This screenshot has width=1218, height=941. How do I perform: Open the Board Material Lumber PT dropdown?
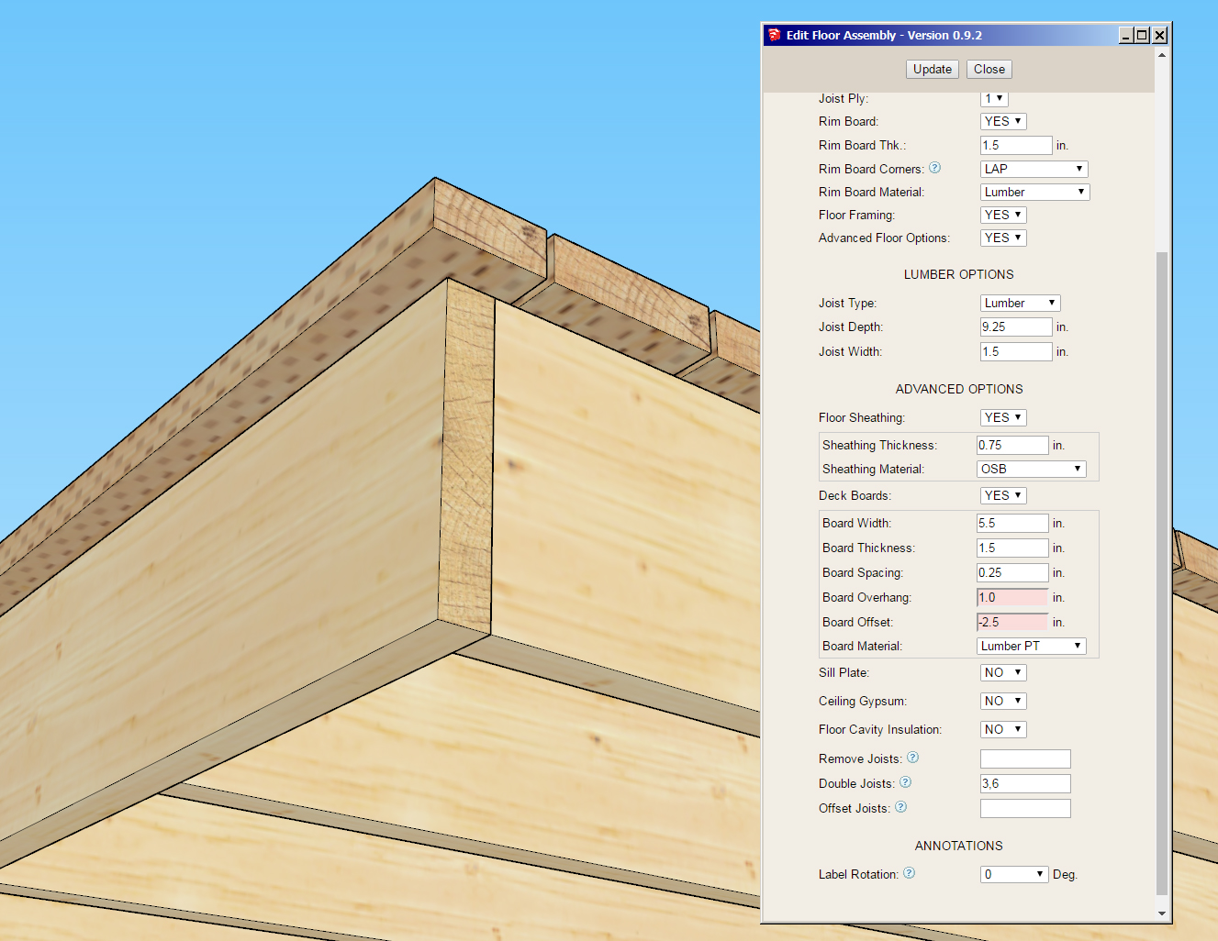(x=1031, y=646)
